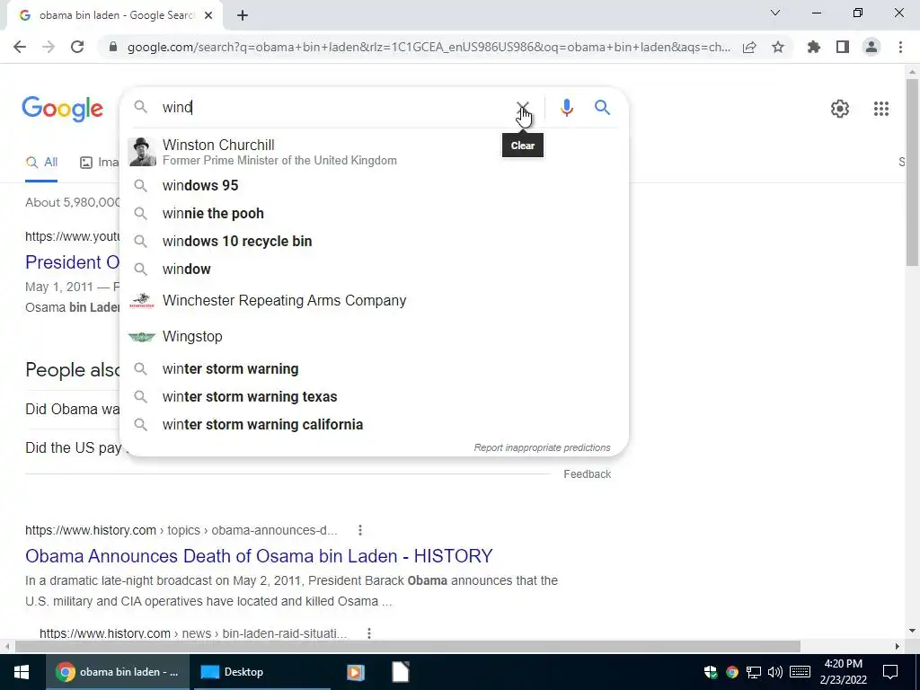Open Windows Security tray icon
Image resolution: width=920 pixels, height=690 pixels.
click(711, 672)
